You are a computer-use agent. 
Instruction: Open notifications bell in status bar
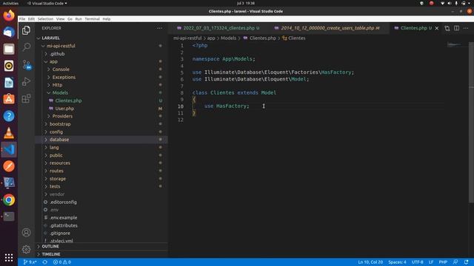tap(466, 262)
